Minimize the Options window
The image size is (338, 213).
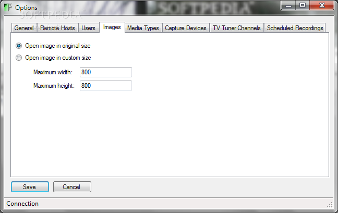coord(288,6)
